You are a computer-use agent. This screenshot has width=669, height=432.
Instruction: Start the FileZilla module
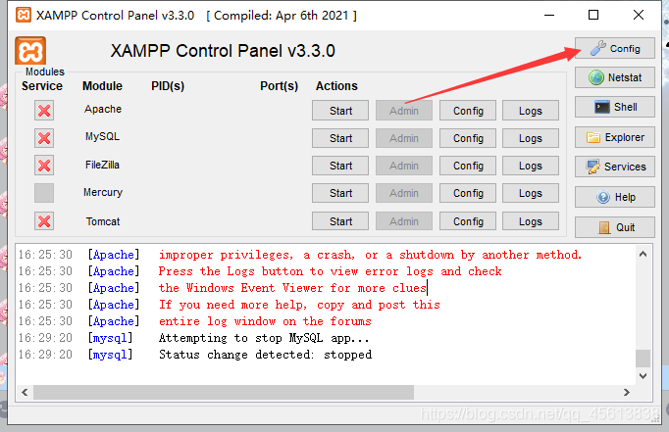pyautogui.click(x=340, y=166)
